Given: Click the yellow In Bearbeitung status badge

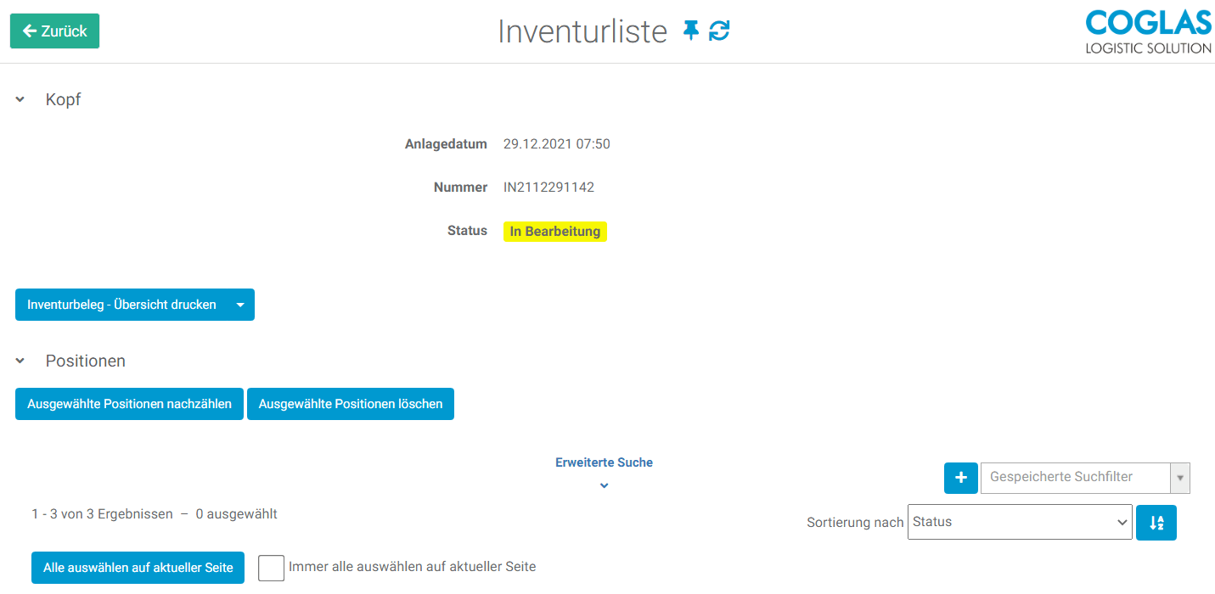Looking at the screenshot, I should pos(554,232).
